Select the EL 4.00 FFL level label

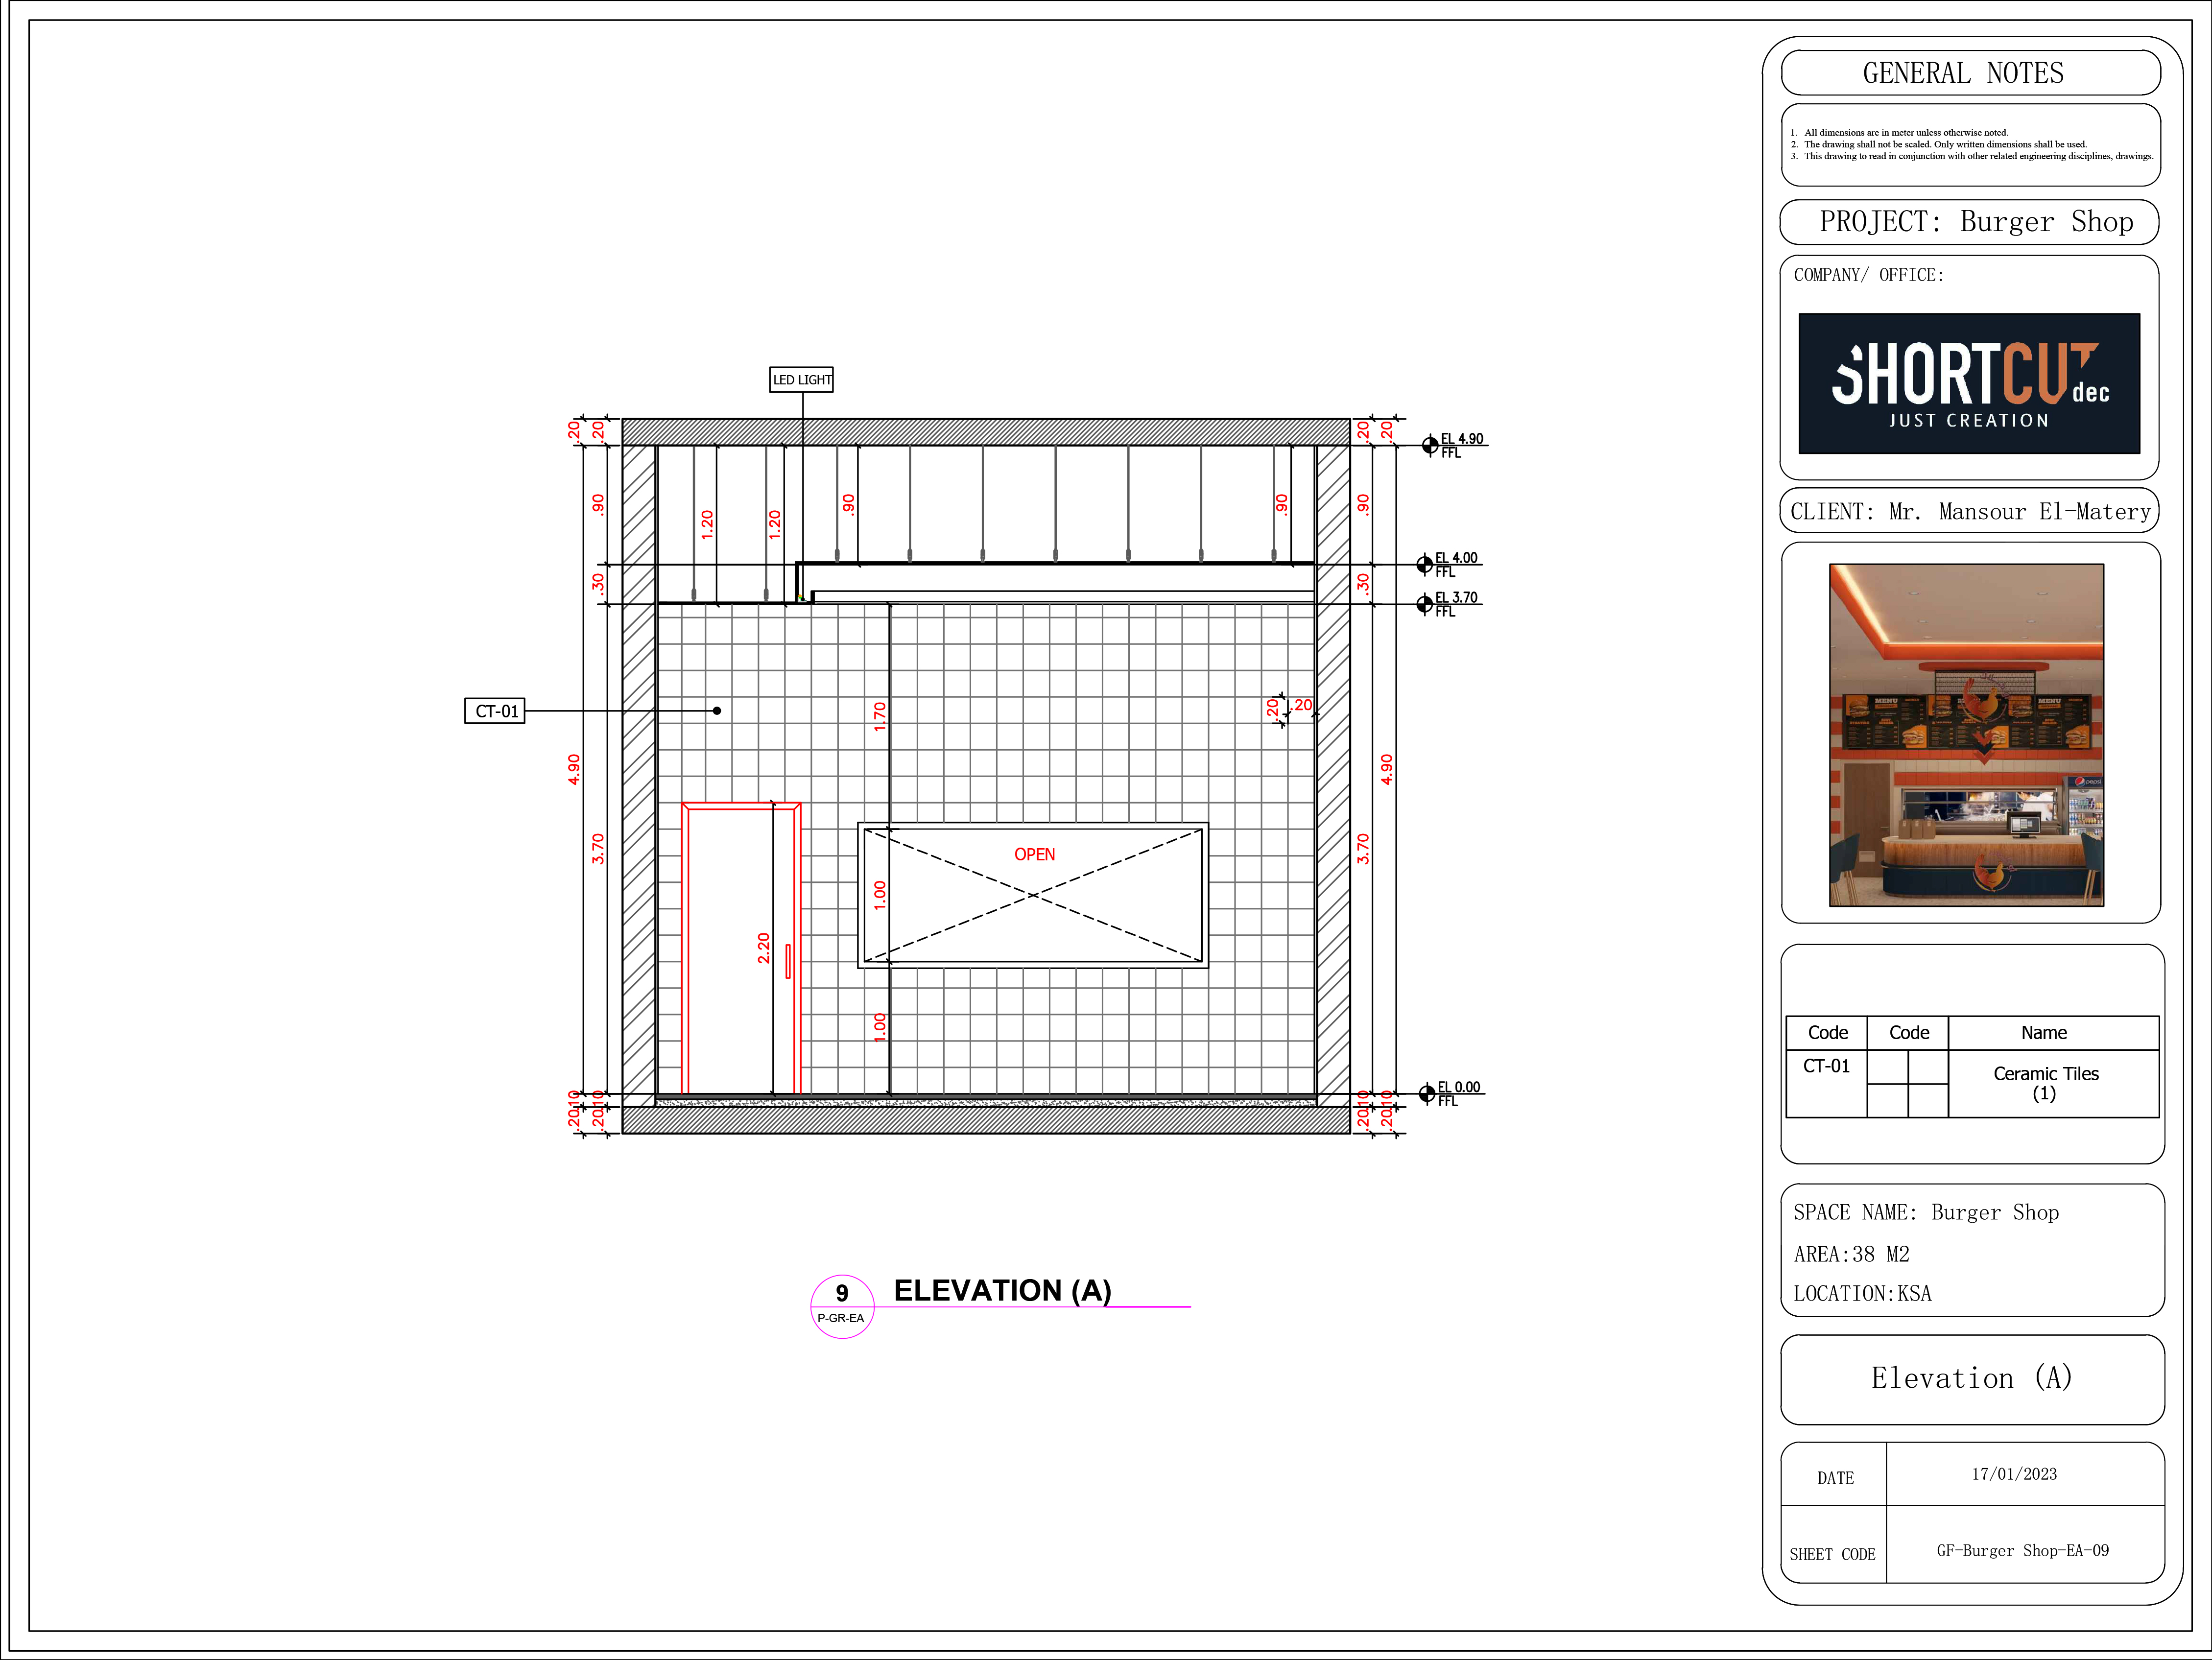pos(1456,564)
